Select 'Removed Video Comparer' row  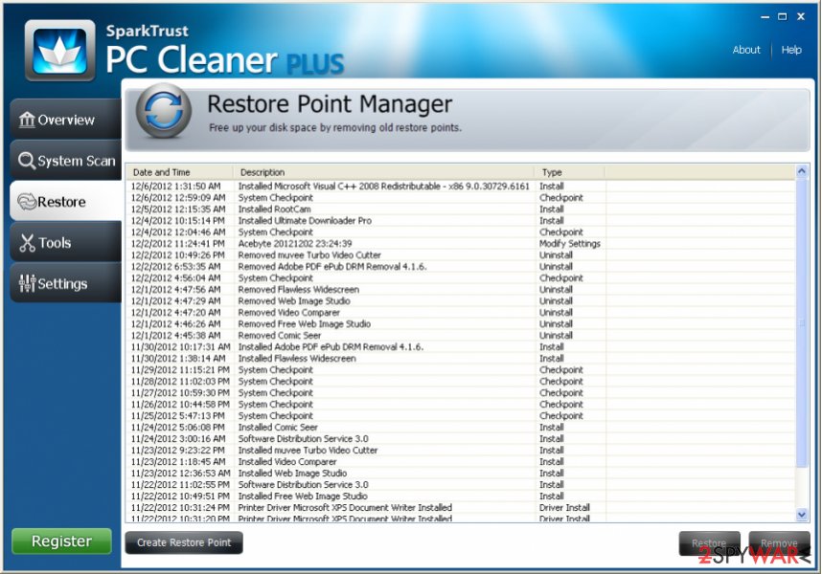460,313
